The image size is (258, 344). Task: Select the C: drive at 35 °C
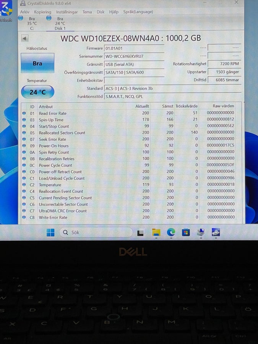[x=32, y=23]
